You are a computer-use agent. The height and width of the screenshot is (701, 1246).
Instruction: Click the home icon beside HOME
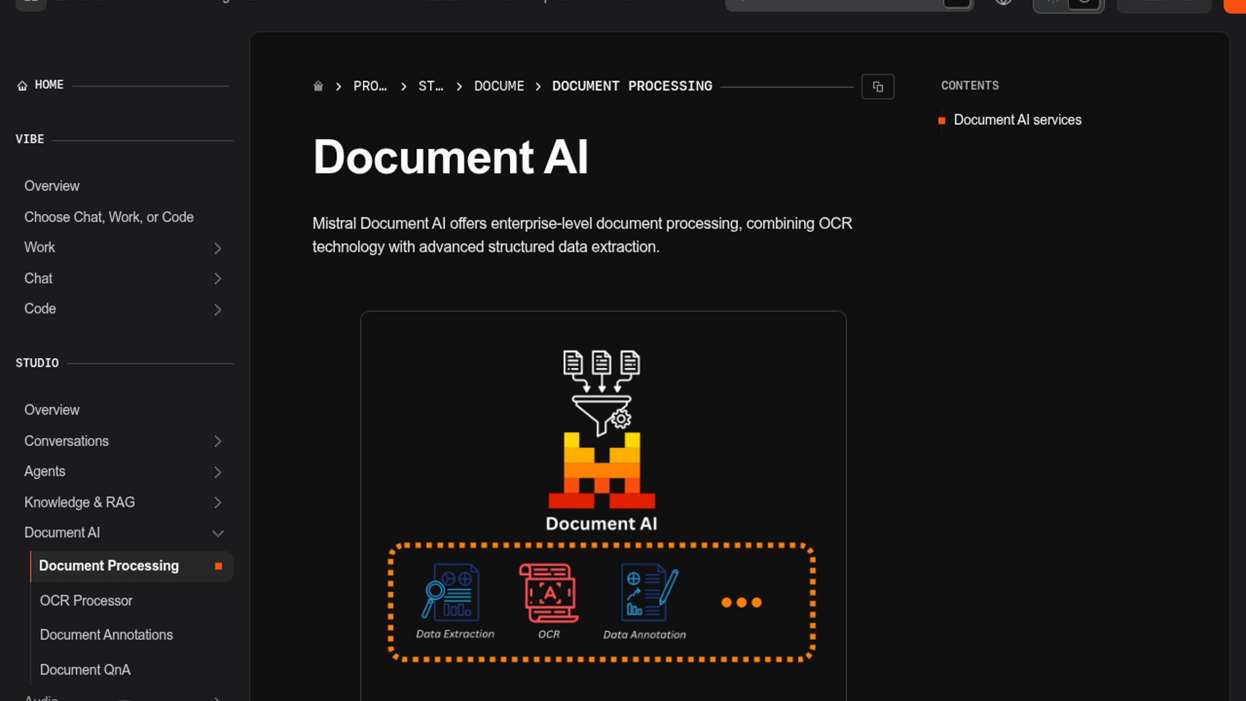(x=22, y=86)
